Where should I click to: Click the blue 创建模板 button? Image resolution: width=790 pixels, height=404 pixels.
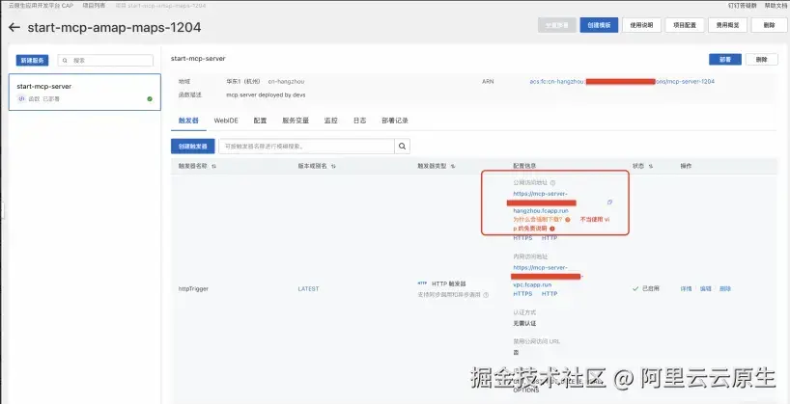pos(599,25)
